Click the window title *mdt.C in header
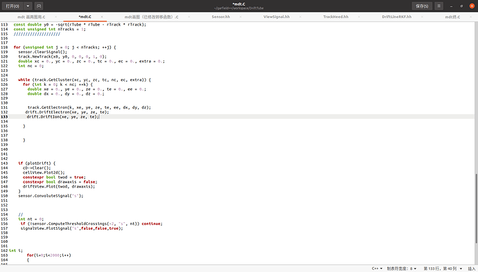The width and height of the screenshot is (478, 272). coord(239,4)
